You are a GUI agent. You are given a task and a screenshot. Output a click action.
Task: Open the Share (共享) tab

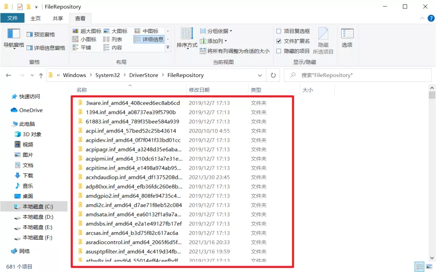pyautogui.click(x=58, y=18)
